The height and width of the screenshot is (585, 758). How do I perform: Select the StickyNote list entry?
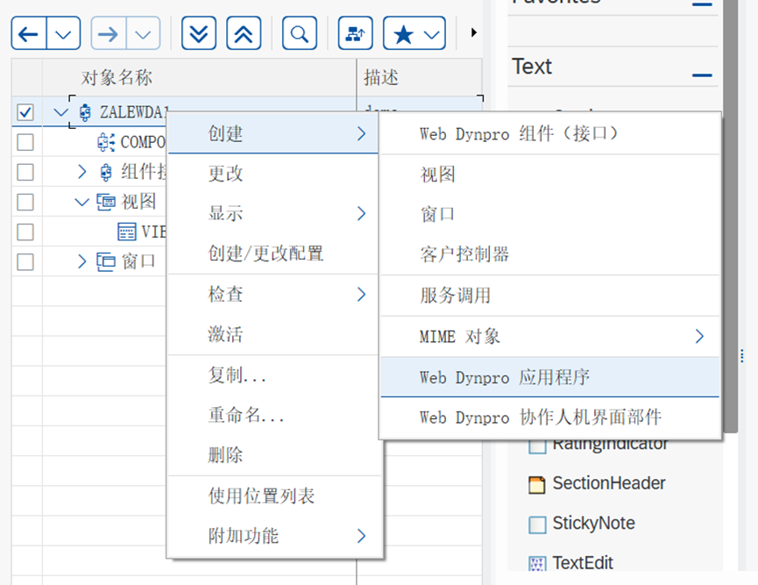click(x=593, y=523)
